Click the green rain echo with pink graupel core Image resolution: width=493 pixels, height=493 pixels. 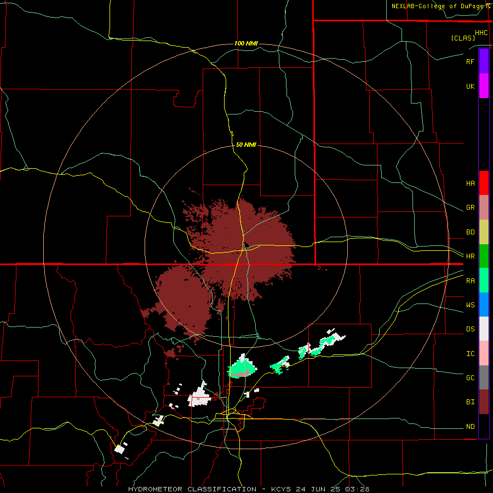click(x=242, y=368)
